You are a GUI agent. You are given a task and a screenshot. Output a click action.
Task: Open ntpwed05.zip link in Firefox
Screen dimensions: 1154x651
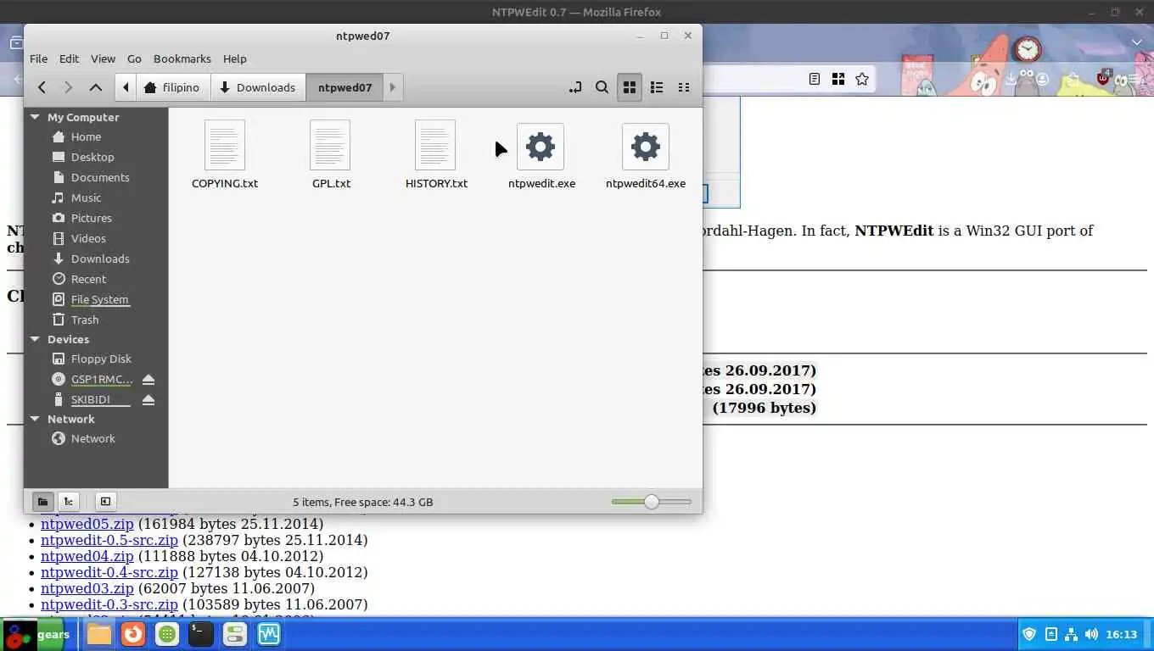point(87,524)
